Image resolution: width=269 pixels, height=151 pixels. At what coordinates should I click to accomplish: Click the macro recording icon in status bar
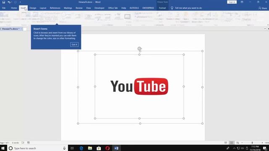[29, 143]
